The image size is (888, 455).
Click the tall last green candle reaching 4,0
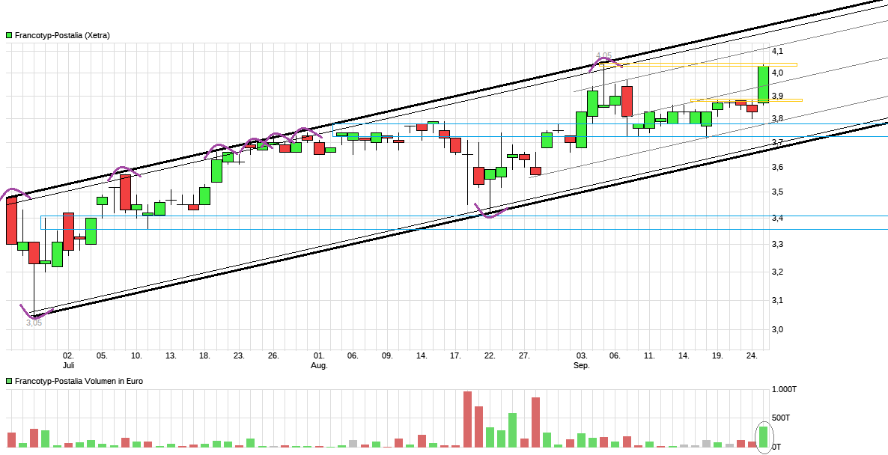[764, 85]
